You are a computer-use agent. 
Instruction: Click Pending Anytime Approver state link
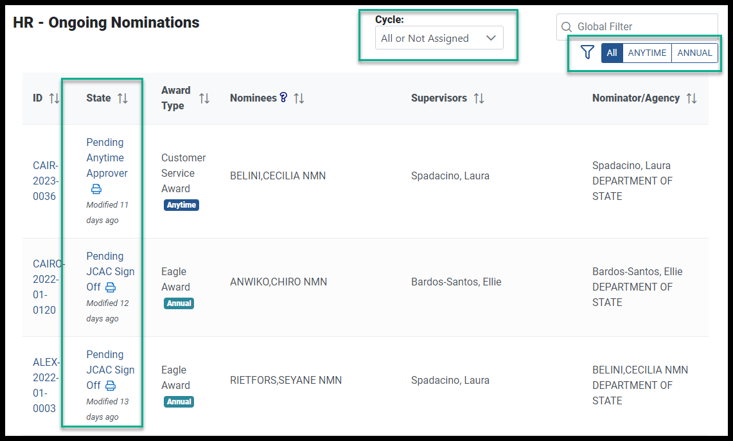(107, 157)
